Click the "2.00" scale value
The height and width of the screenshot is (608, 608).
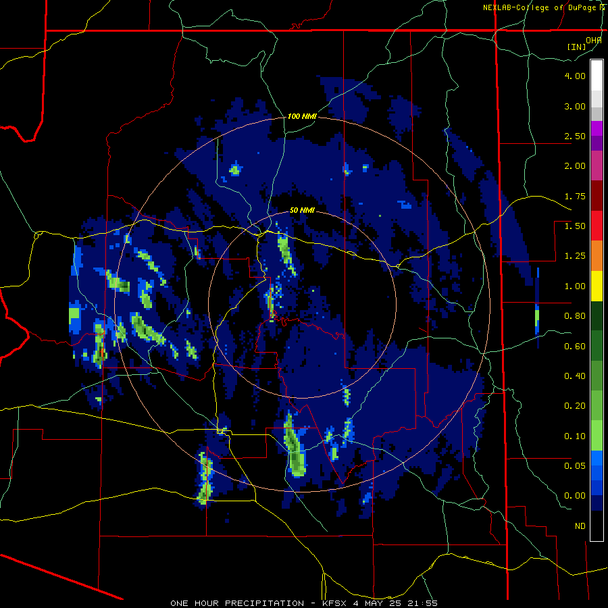pyautogui.click(x=575, y=166)
